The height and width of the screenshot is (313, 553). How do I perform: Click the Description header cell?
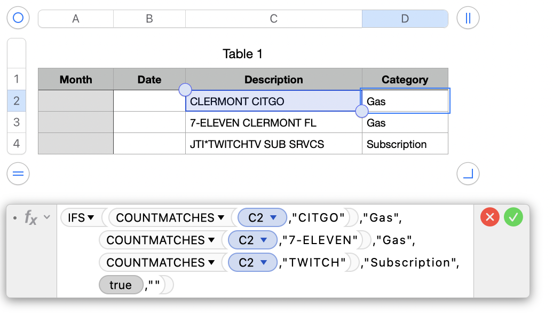point(273,80)
